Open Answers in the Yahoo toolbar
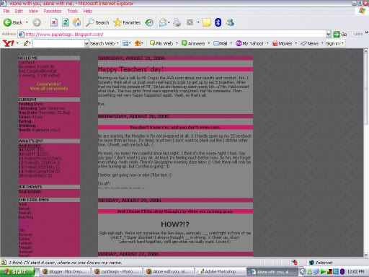369x277 pixels. click(x=194, y=43)
